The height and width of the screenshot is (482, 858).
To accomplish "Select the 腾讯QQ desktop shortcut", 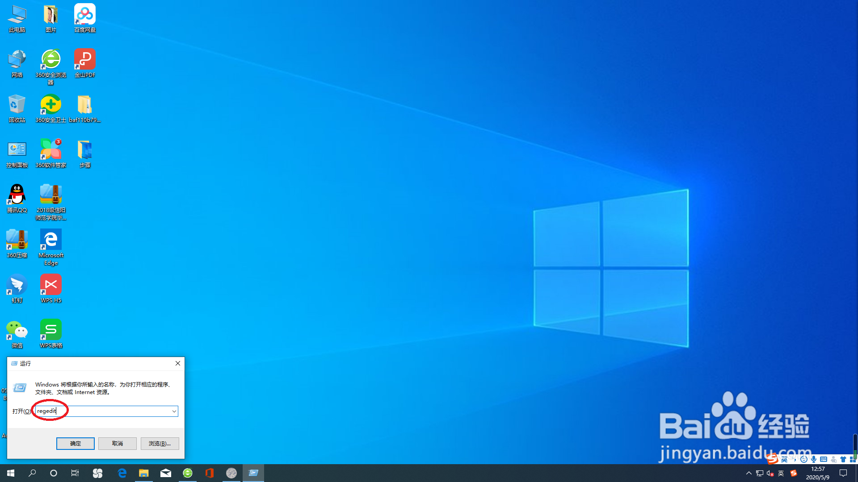I will pos(17,199).
